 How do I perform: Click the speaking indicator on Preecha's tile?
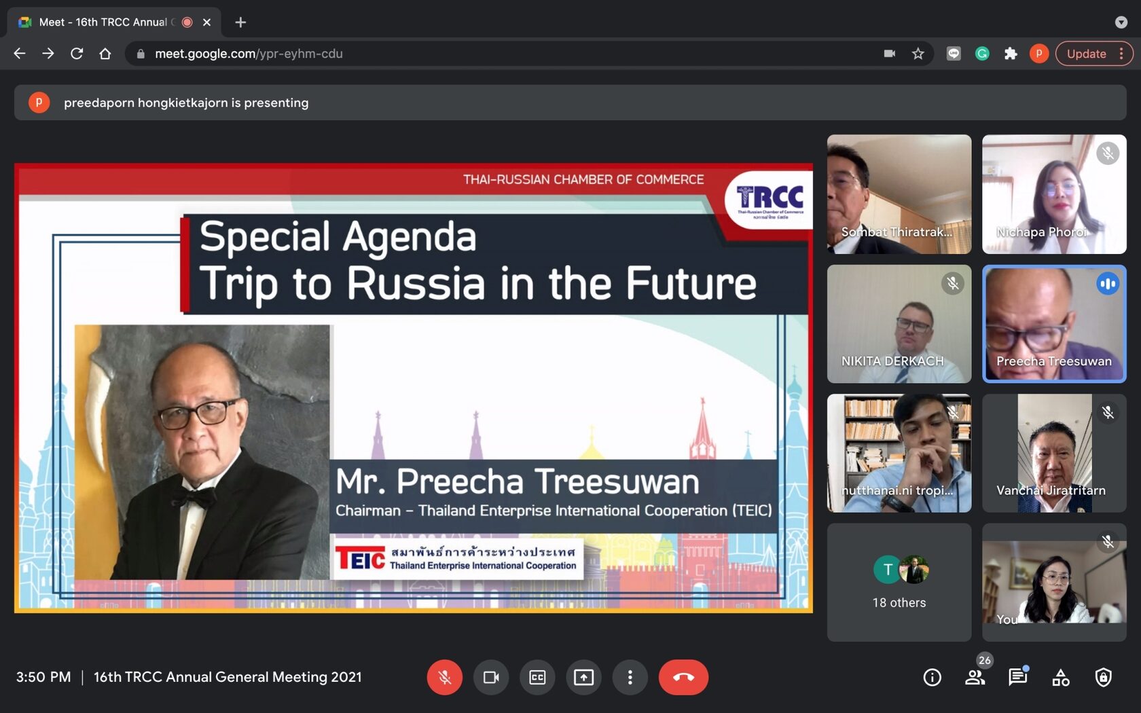coord(1108,283)
